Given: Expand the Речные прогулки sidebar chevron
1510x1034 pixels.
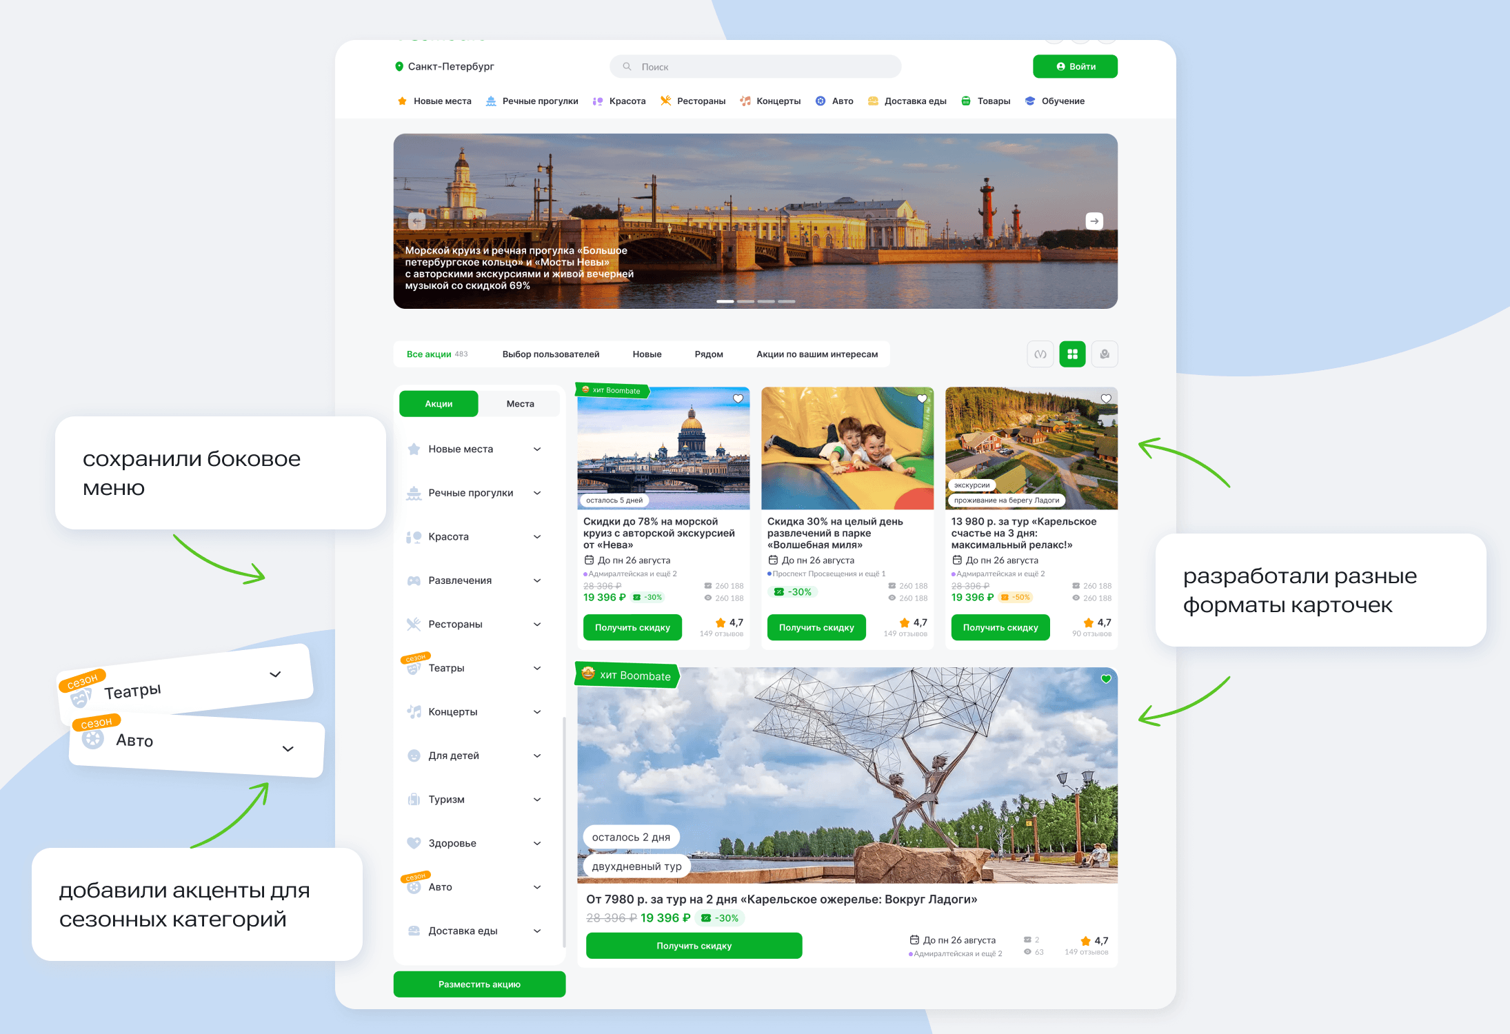Looking at the screenshot, I should tap(537, 493).
